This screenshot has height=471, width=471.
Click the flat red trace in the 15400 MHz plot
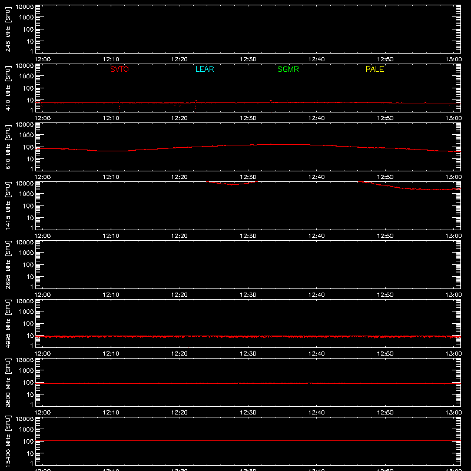coord(248,440)
